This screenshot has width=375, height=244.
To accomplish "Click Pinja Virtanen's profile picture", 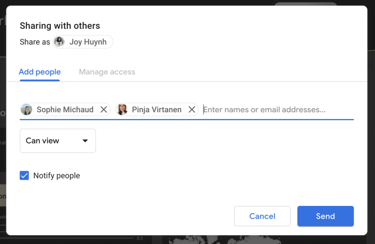I will point(122,110).
